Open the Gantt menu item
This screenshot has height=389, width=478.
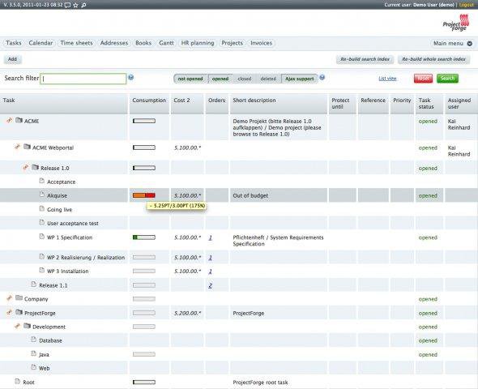(166, 43)
